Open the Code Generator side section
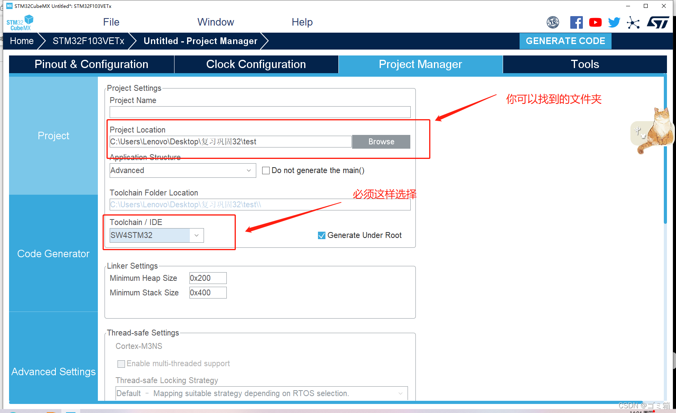 click(x=53, y=254)
